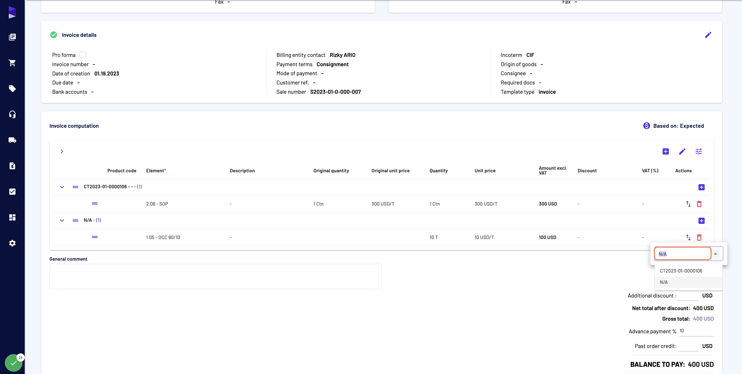Open the headset support sidebar icon

point(12,114)
